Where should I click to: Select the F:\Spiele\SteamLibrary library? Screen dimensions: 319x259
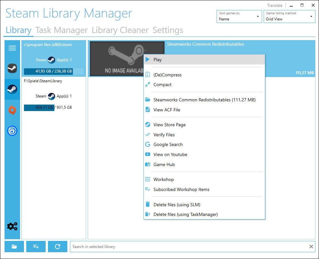click(54, 95)
